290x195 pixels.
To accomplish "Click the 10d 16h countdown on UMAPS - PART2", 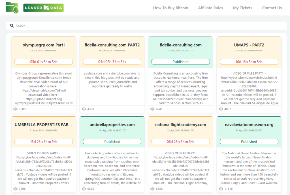I will point(249,62).
